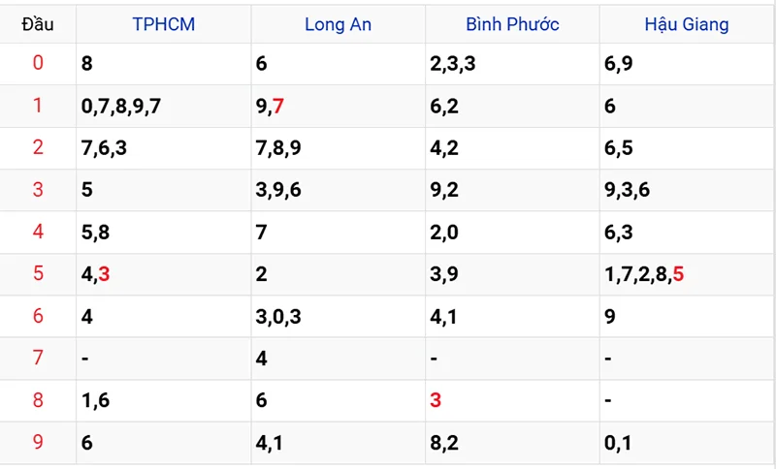Viewport: 776px width, 469px height.
Task: Select Long An cell showing 7,8,9
Action: [x=279, y=148]
